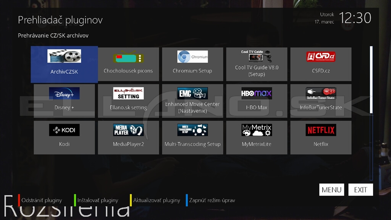The height and width of the screenshot is (220, 391).
Task: Launch Chromium Setup plugin
Action: click(192, 64)
